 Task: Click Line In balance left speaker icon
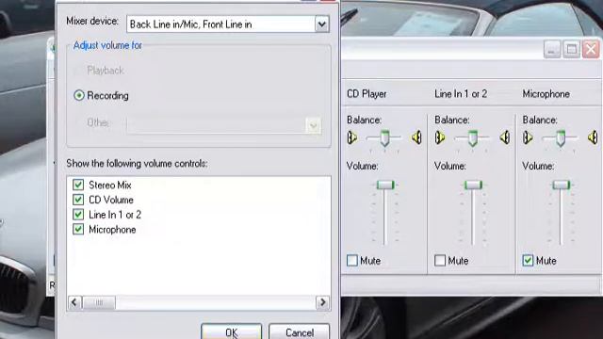440,137
